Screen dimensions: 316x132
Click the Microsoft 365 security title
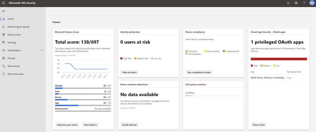(22, 3)
